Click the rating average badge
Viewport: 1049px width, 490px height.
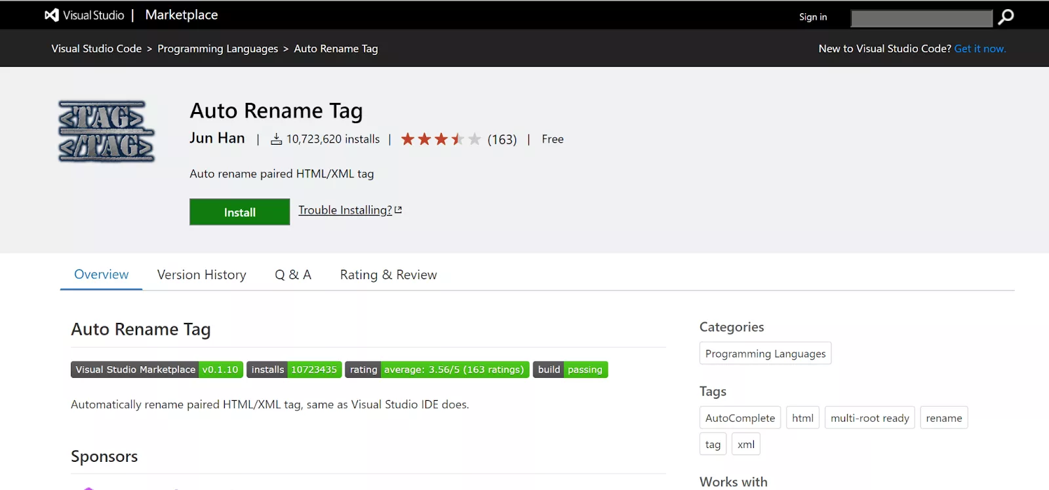click(437, 369)
